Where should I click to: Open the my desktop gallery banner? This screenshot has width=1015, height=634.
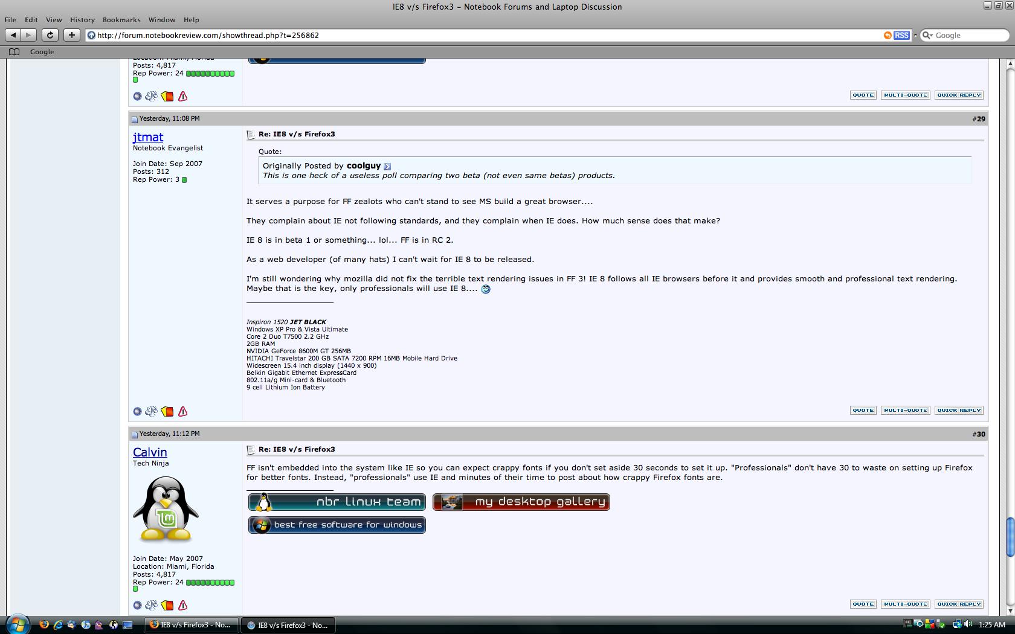[521, 502]
